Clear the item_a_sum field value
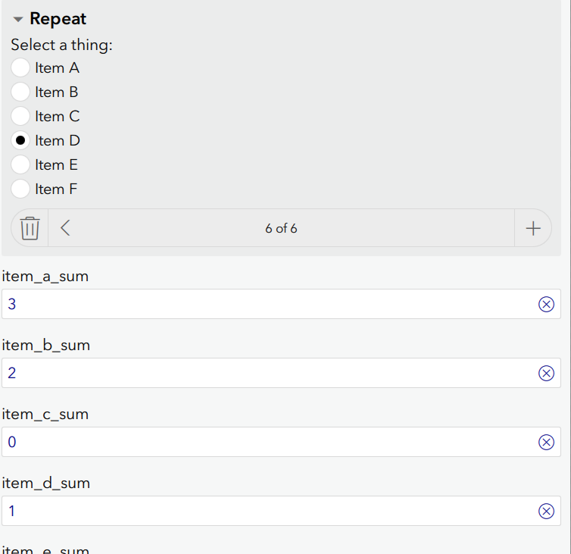The image size is (571, 554). 545,305
